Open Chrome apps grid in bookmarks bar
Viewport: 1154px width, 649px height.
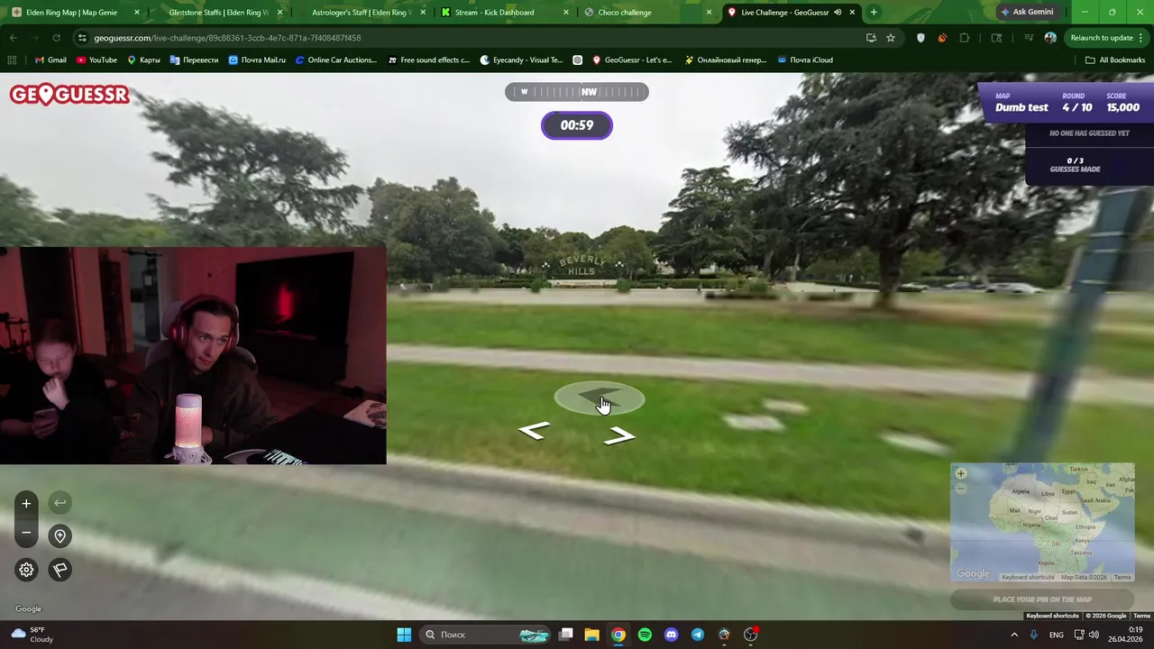point(12,60)
